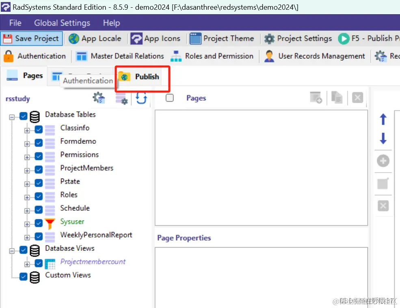The height and width of the screenshot is (308, 400).
Task: Move item down with blue down arrow
Action: click(x=383, y=138)
